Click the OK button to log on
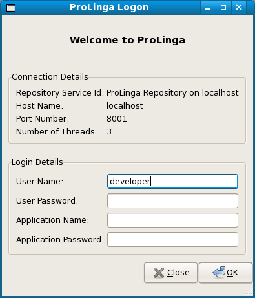255x298 pixels. (x=225, y=273)
